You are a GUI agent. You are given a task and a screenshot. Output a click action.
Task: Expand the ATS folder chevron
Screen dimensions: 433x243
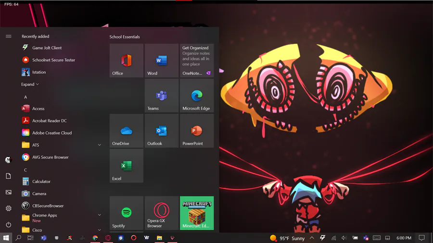pos(100,145)
